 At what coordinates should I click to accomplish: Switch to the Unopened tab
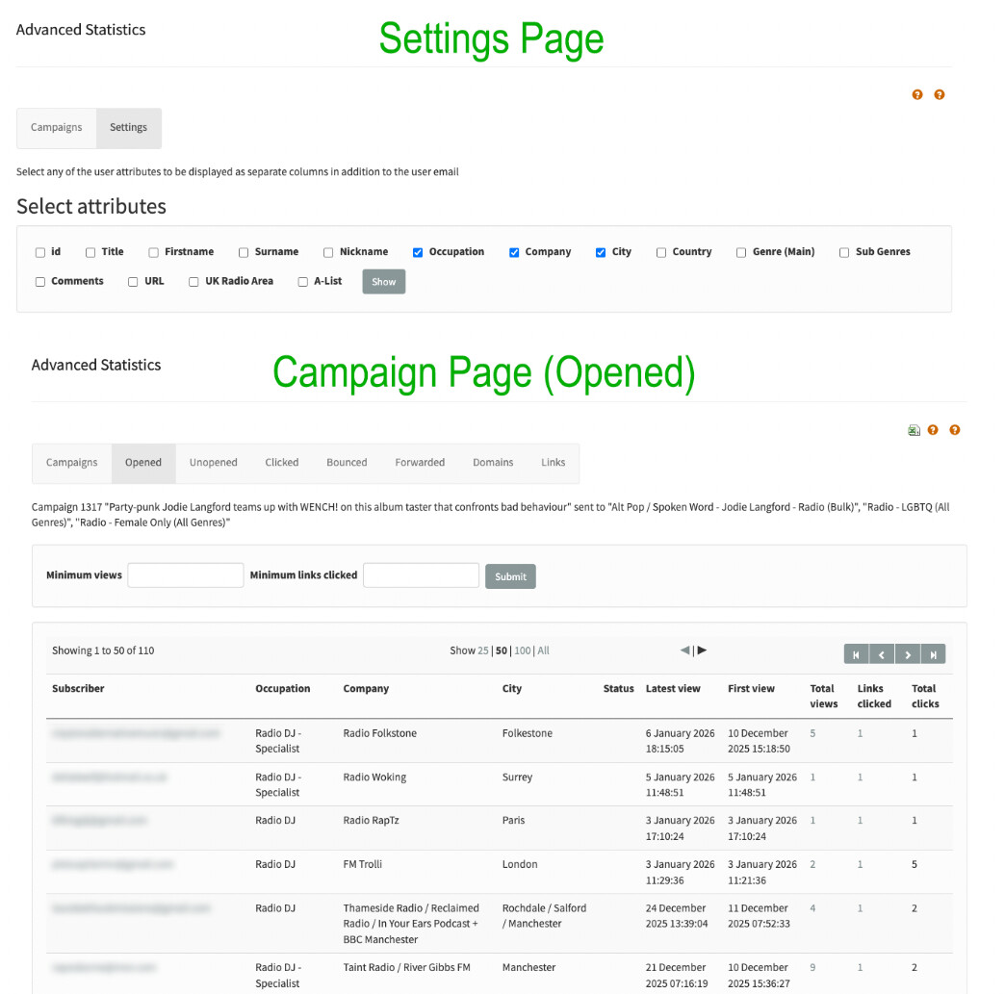pos(213,463)
